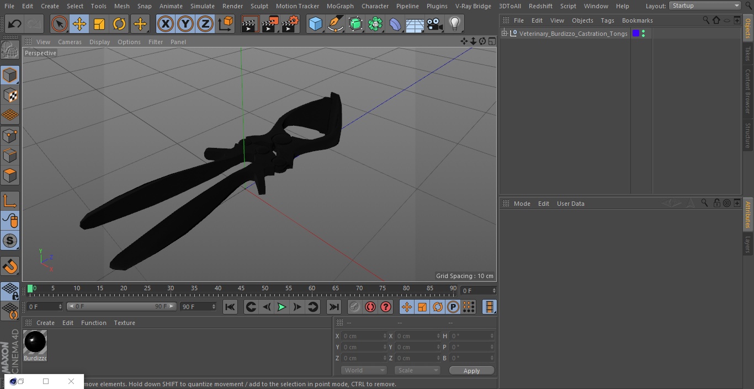Viewport: 754px width, 389px height.
Task: Select the Live Selection tool
Action: coord(60,24)
